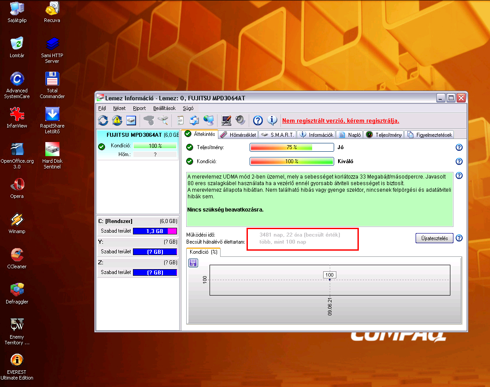490x387 pixels.
Task: Click the send report by e-mail icon
Action: [195, 120]
